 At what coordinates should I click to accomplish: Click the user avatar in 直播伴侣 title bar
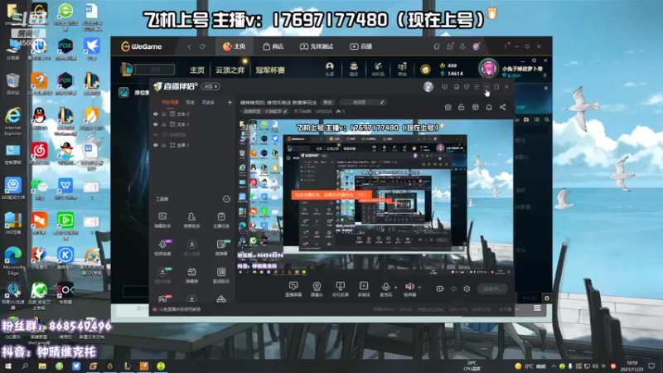coord(428,87)
